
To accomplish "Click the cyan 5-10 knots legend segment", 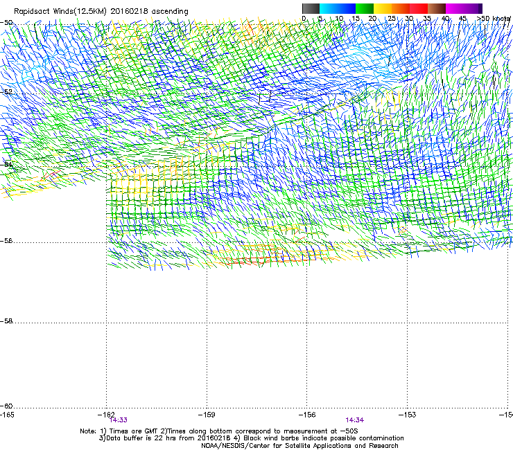I will [x=329, y=8].
